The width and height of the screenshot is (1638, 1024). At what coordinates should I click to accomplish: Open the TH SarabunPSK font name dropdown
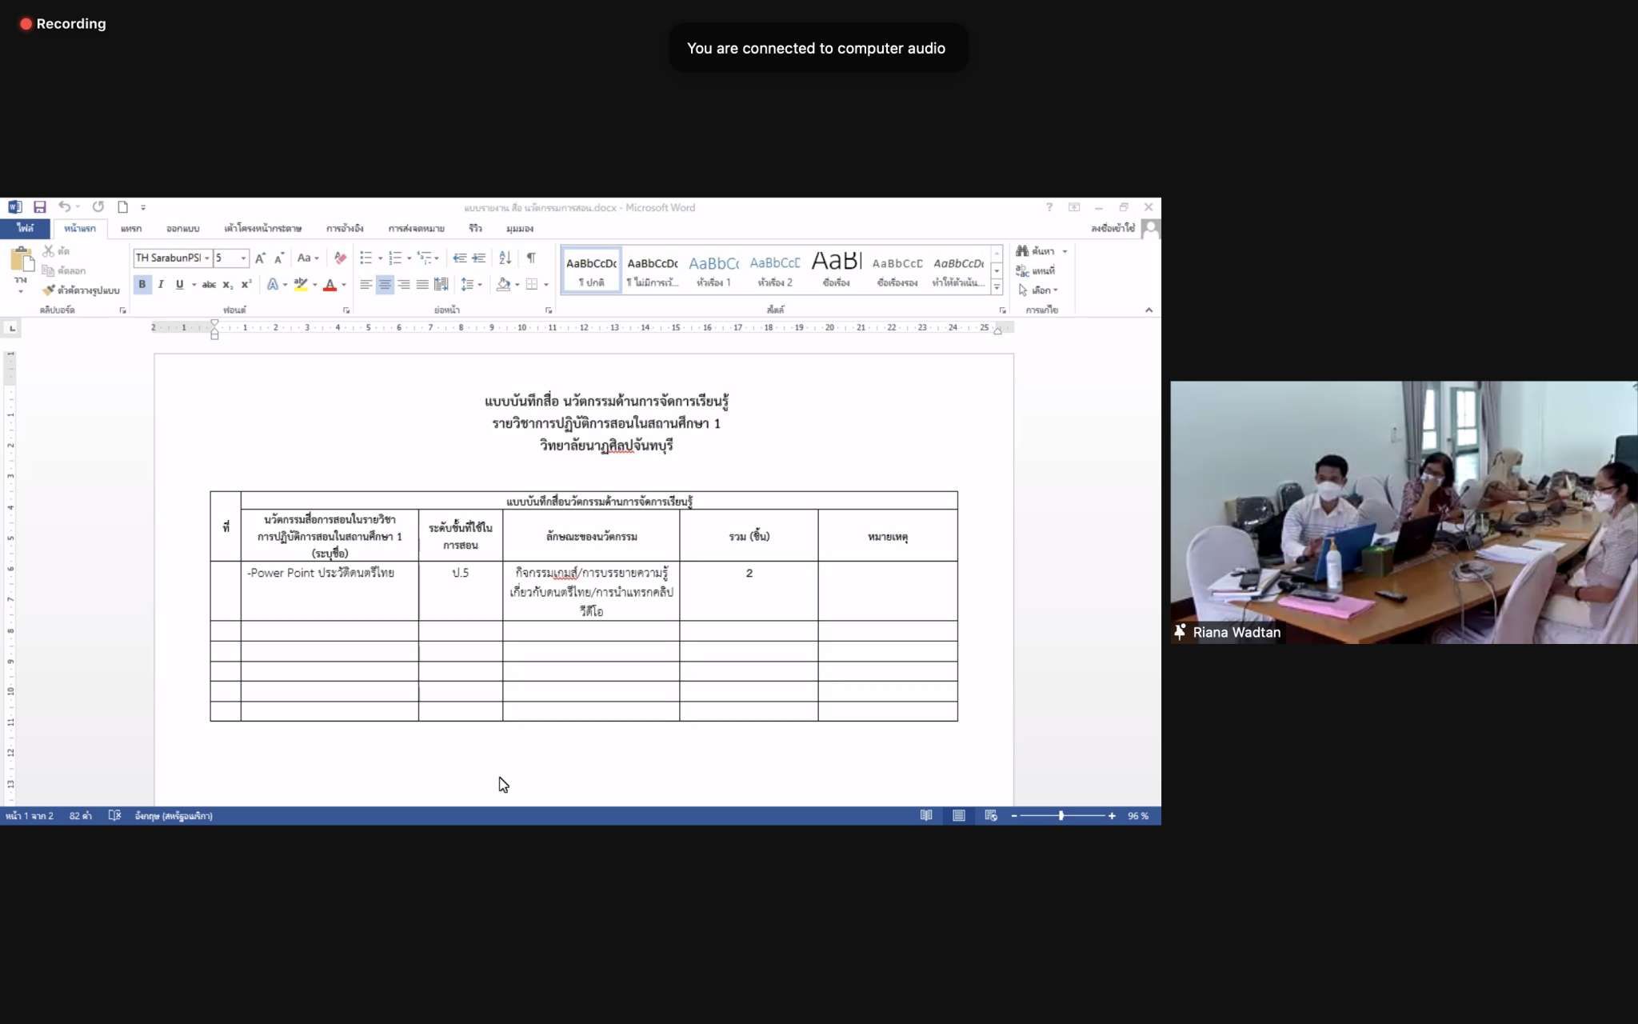pyautogui.click(x=206, y=258)
